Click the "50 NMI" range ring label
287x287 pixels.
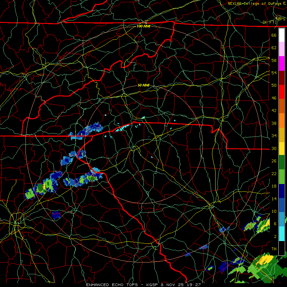pyautogui.click(x=143, y=85)
